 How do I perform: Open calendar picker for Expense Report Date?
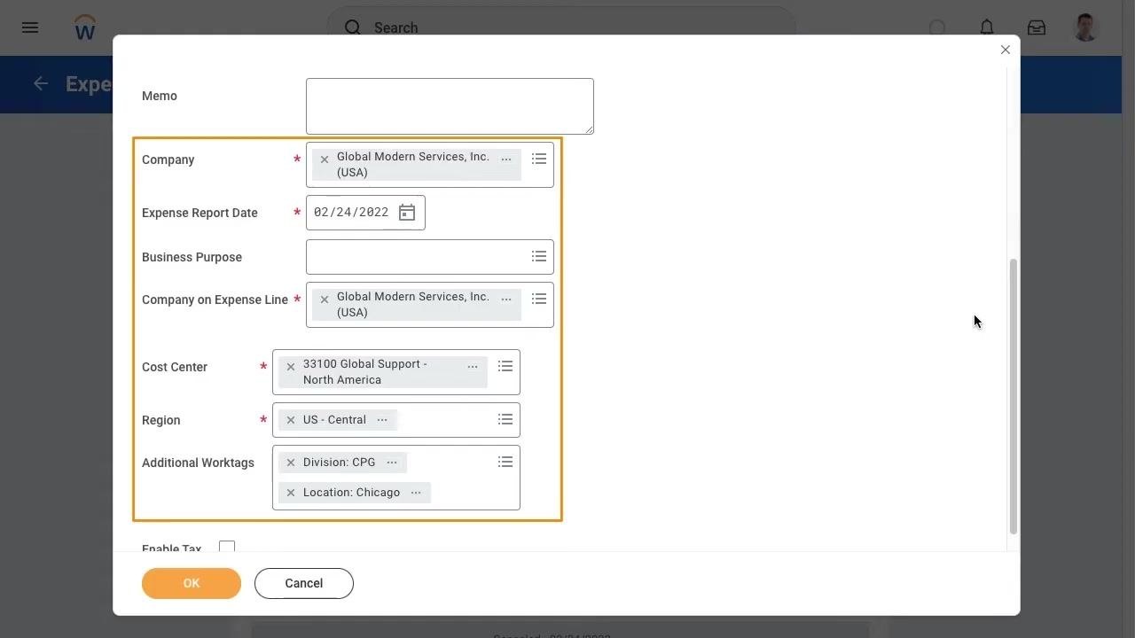tap(407, 213)
